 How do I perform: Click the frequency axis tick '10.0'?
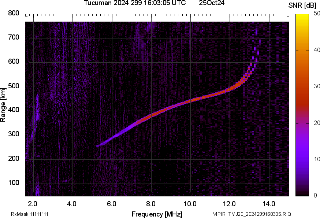(x=190, y=204)
